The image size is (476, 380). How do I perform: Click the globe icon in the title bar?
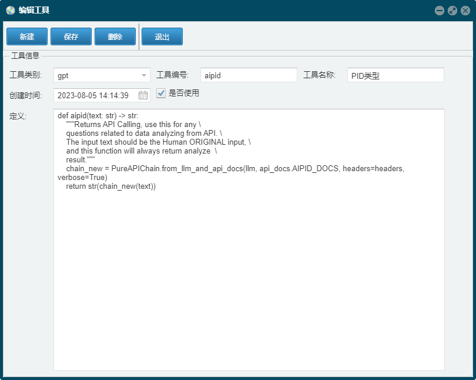tap(11, 11)
